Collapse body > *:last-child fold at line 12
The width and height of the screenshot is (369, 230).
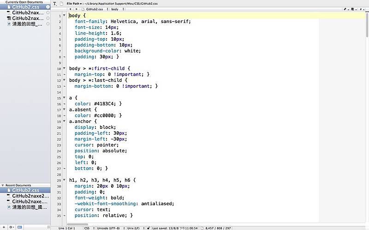coord(64,80)
